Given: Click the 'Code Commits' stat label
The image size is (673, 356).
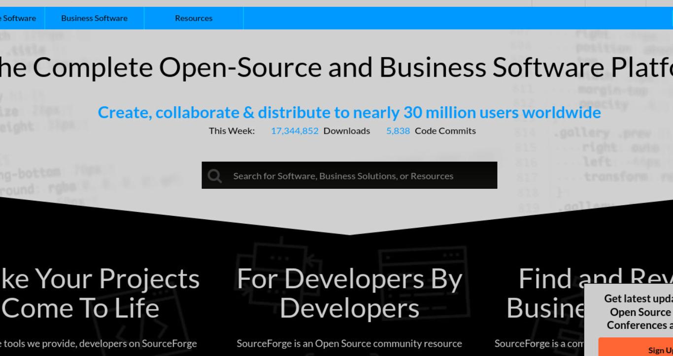Looking at the screenshot, I should click(x=445, y=131).
